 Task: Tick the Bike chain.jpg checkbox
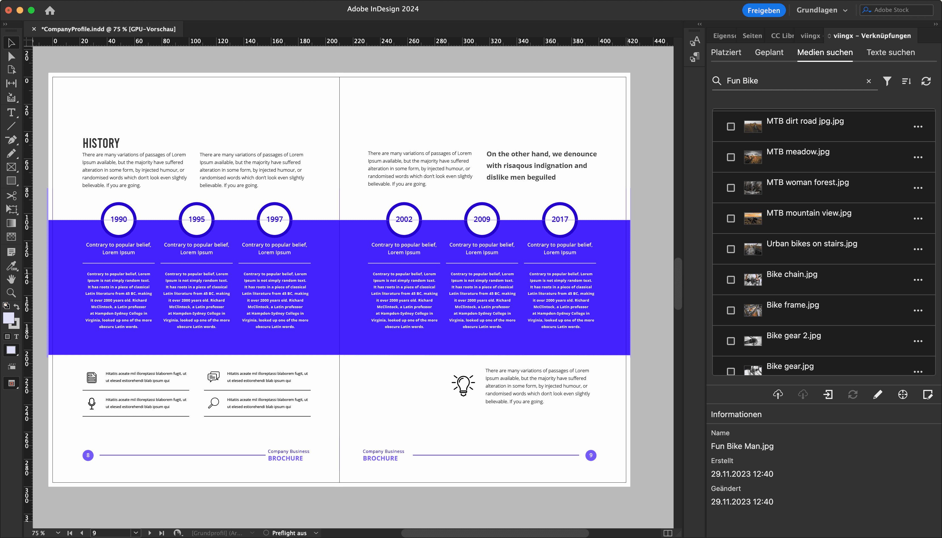731,280
